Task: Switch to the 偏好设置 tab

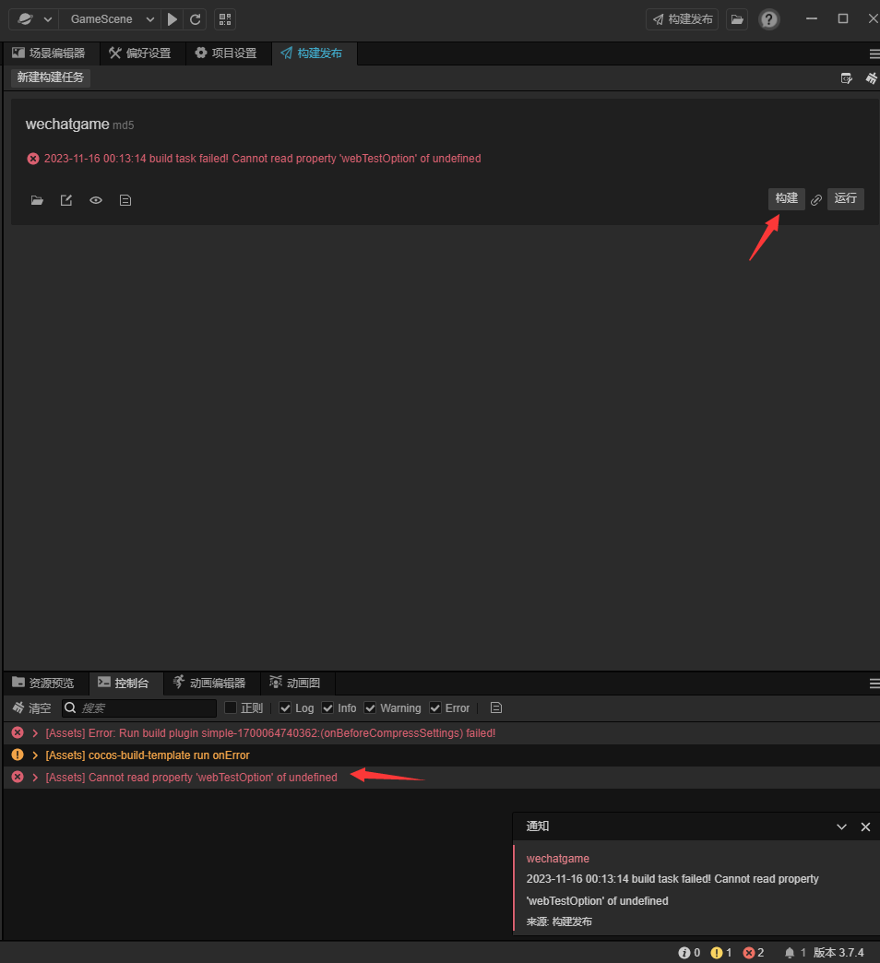Action: [140, 53]
